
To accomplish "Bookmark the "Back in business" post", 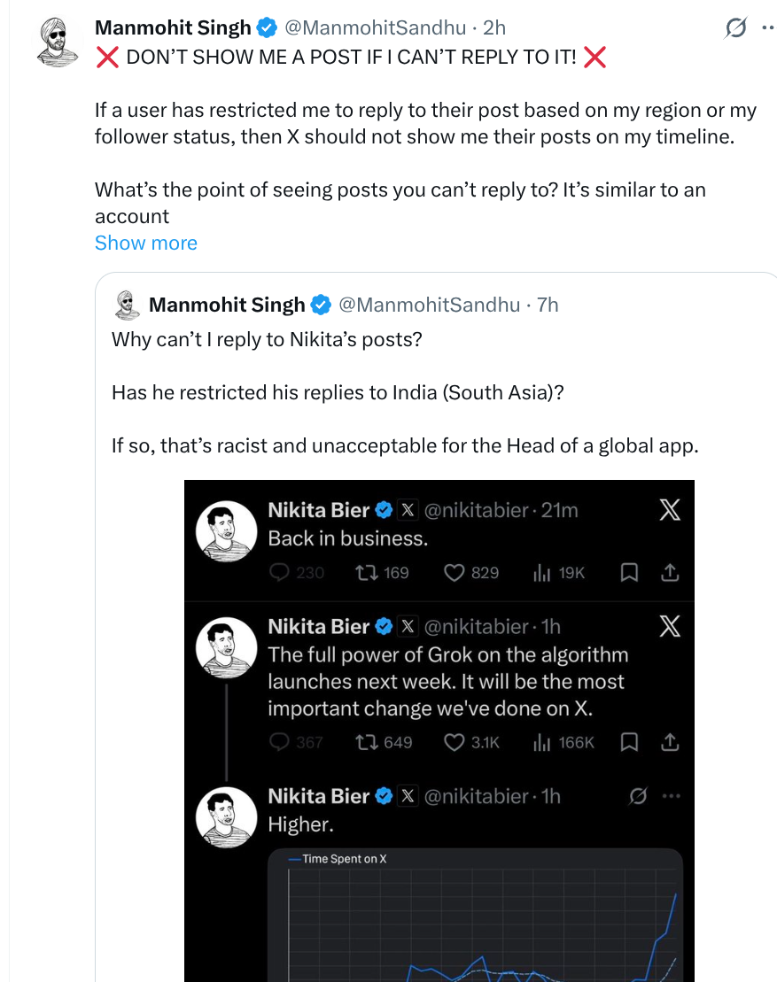I will [629, 573].
